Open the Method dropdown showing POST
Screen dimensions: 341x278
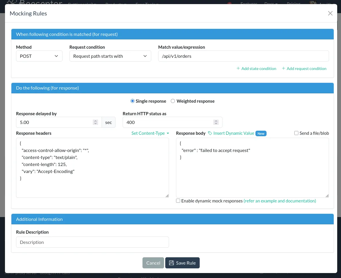(39, 56)
